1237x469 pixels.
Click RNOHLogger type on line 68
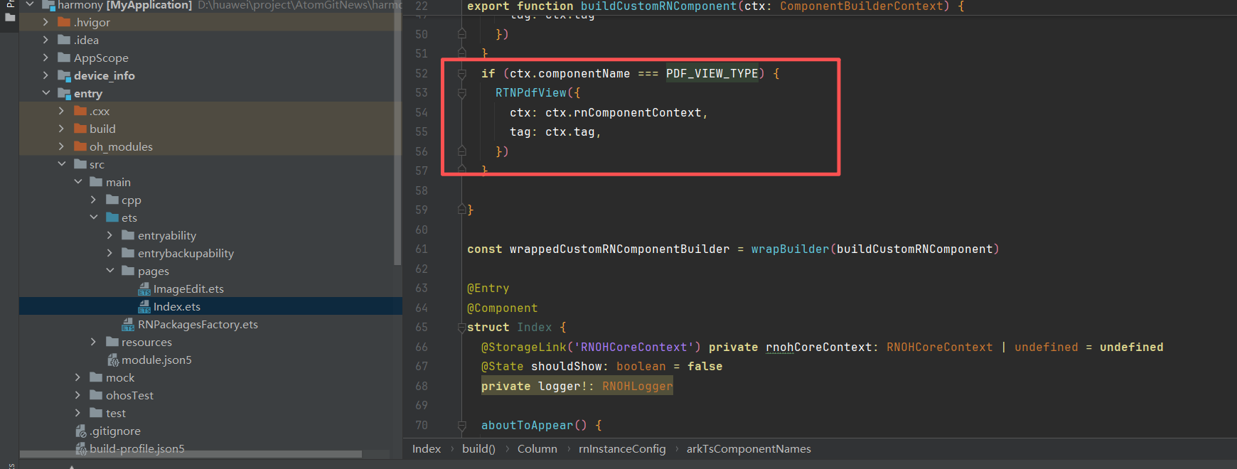point(637,386)
